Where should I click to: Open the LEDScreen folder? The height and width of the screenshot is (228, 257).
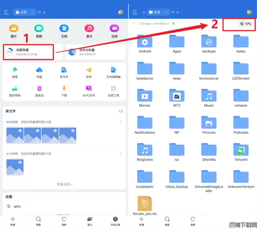click(x=241, y=71)
